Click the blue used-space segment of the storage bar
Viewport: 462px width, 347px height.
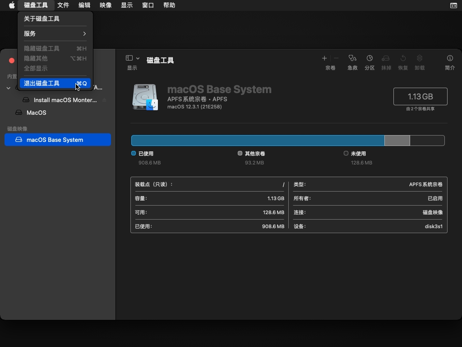click(257, 141)
